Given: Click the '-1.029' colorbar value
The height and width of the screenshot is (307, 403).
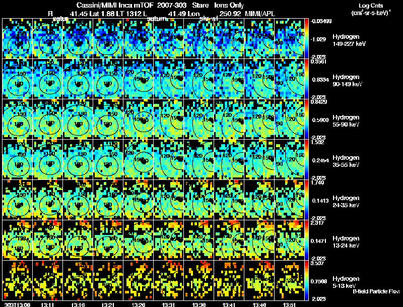Looking at the screenshot, I should [x=318, y=39].
